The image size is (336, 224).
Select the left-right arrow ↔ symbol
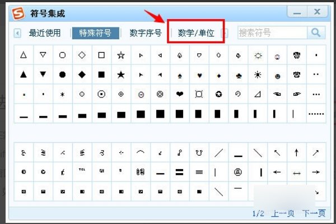tap(297, 172)
